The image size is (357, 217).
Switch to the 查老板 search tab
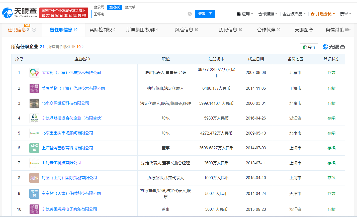[114, 7]
